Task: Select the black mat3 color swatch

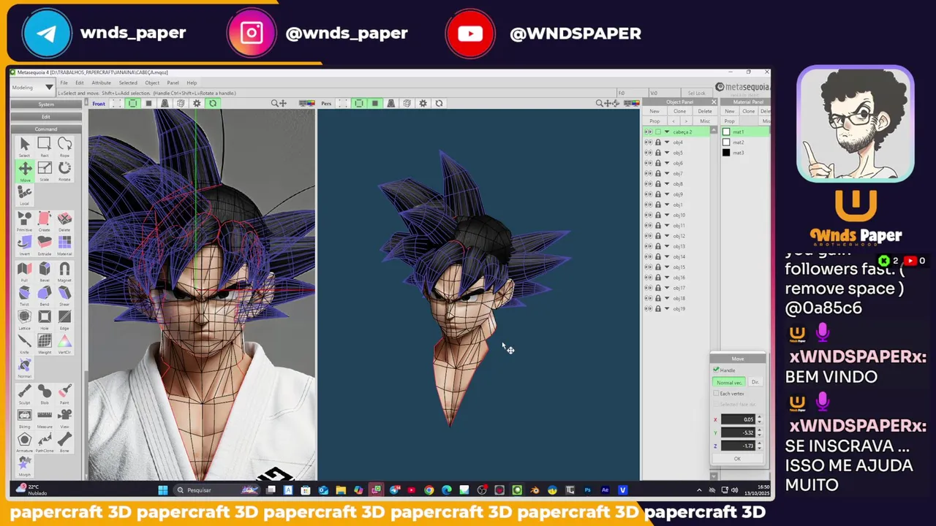Action: [725, 153]
